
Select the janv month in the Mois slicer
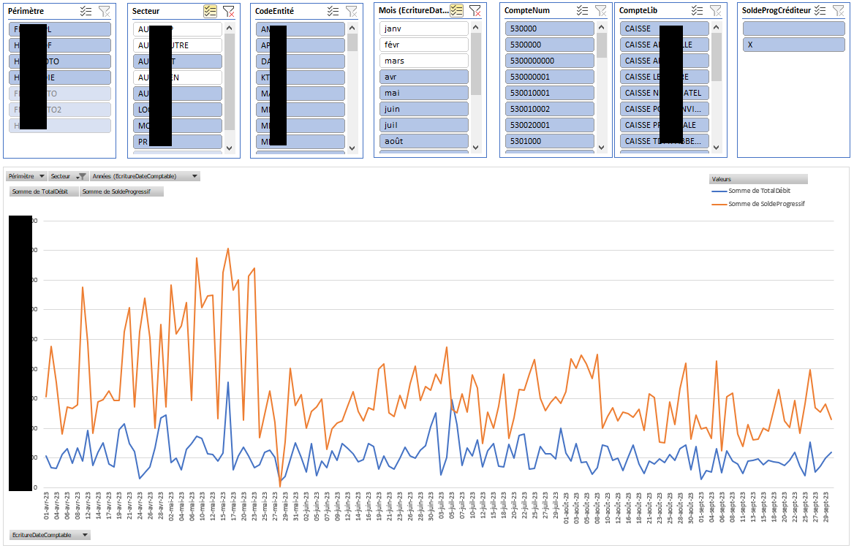(x=424, y=28)
